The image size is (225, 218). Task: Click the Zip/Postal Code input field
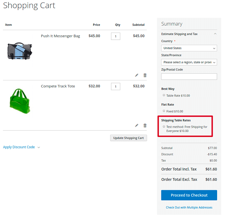click(189, 77)
